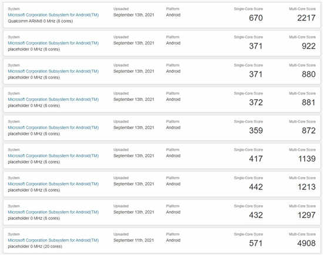Open the system link for the 922 multi-core result
Viewport: 323px width, 255px height.
(53, 43)
